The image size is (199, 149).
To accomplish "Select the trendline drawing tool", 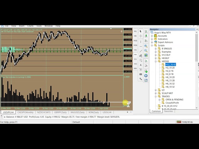I will coord(141,51).
